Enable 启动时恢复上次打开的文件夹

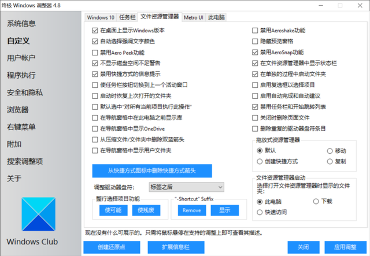(x=95, y=96)
